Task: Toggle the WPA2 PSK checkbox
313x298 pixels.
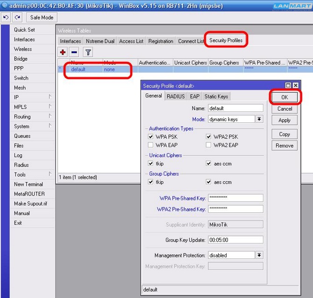Action: pyautogui.click(x=209, y=136)
